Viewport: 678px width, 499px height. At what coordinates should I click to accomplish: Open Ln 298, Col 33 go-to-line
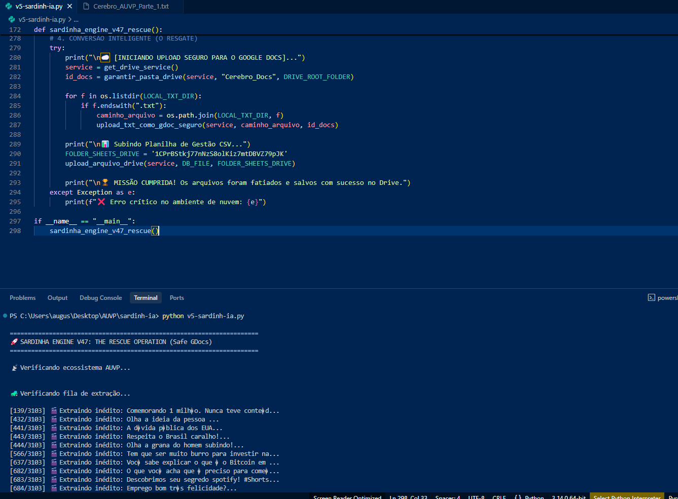tap(408, 497)
